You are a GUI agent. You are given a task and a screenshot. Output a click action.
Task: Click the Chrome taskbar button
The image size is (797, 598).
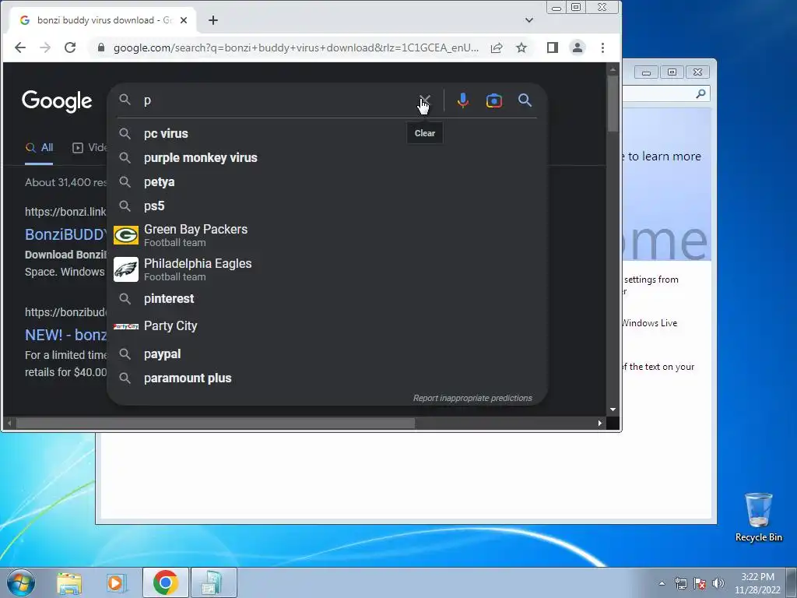(x=165, y=582)
